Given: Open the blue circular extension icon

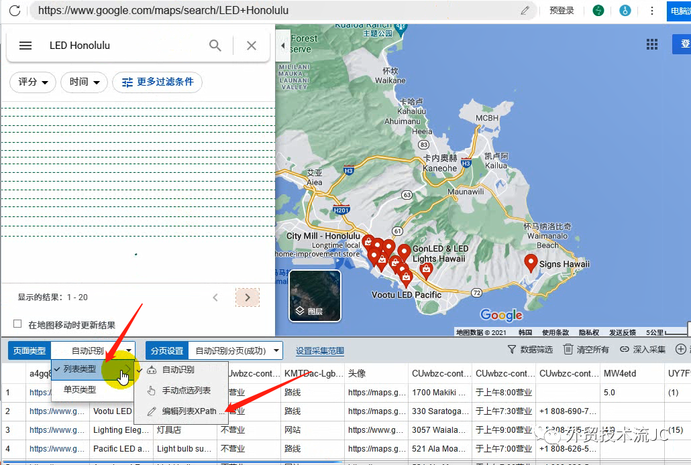Looking at the screenshot, I should (x=625, y=11).
